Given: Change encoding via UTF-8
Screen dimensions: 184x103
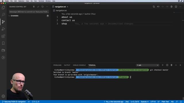Looking at the screenshot, I should pos(153,102).
